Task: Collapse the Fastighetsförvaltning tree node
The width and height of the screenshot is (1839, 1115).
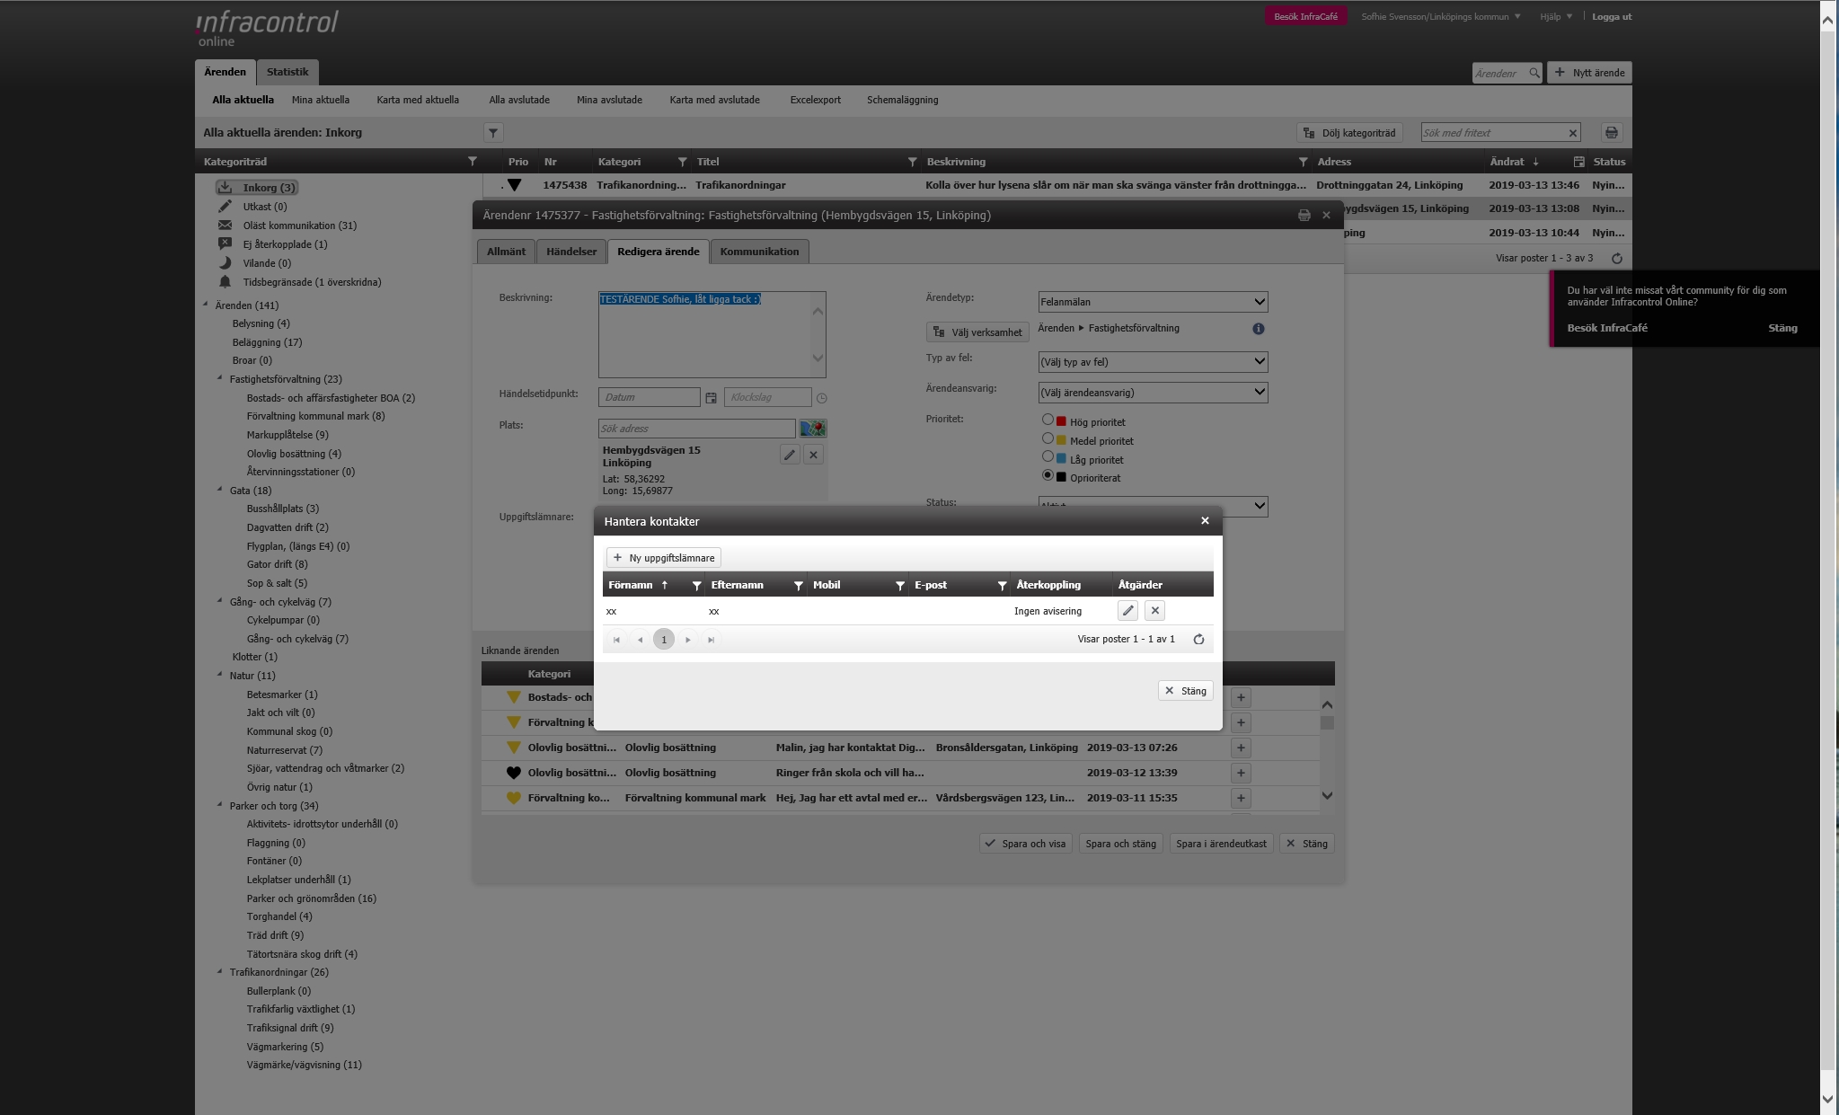Action: point(220,378)
